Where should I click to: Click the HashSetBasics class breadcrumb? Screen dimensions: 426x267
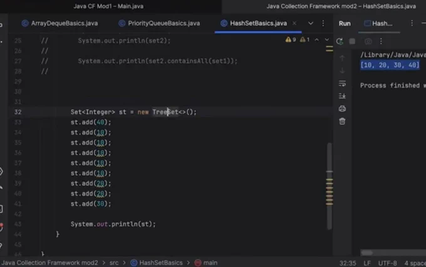point(157,263)
